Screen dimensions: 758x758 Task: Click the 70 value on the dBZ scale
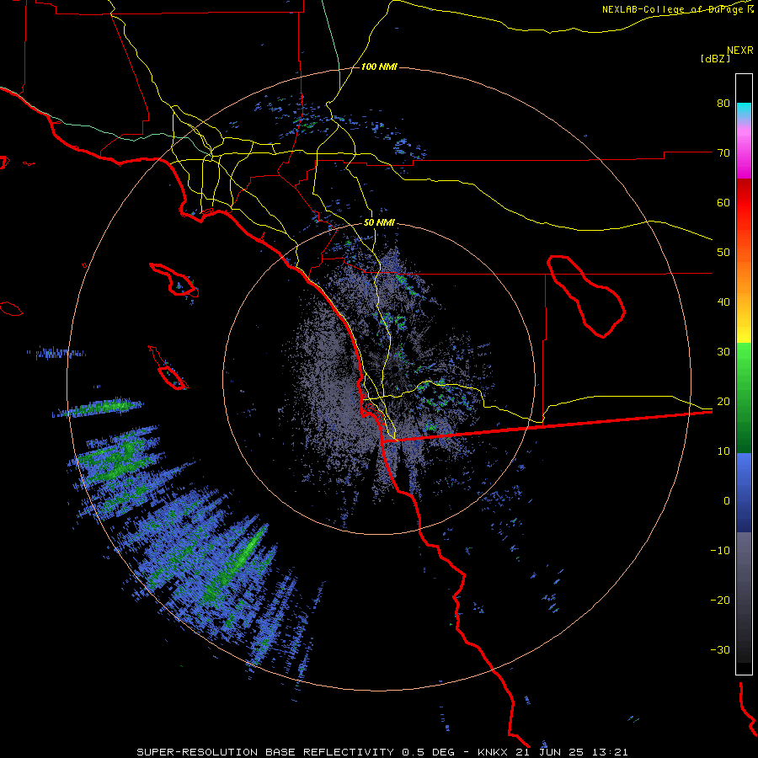pos(723,152)
